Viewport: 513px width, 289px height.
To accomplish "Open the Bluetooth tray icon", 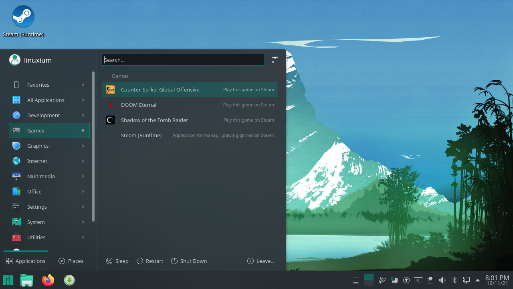I will 454,280.
